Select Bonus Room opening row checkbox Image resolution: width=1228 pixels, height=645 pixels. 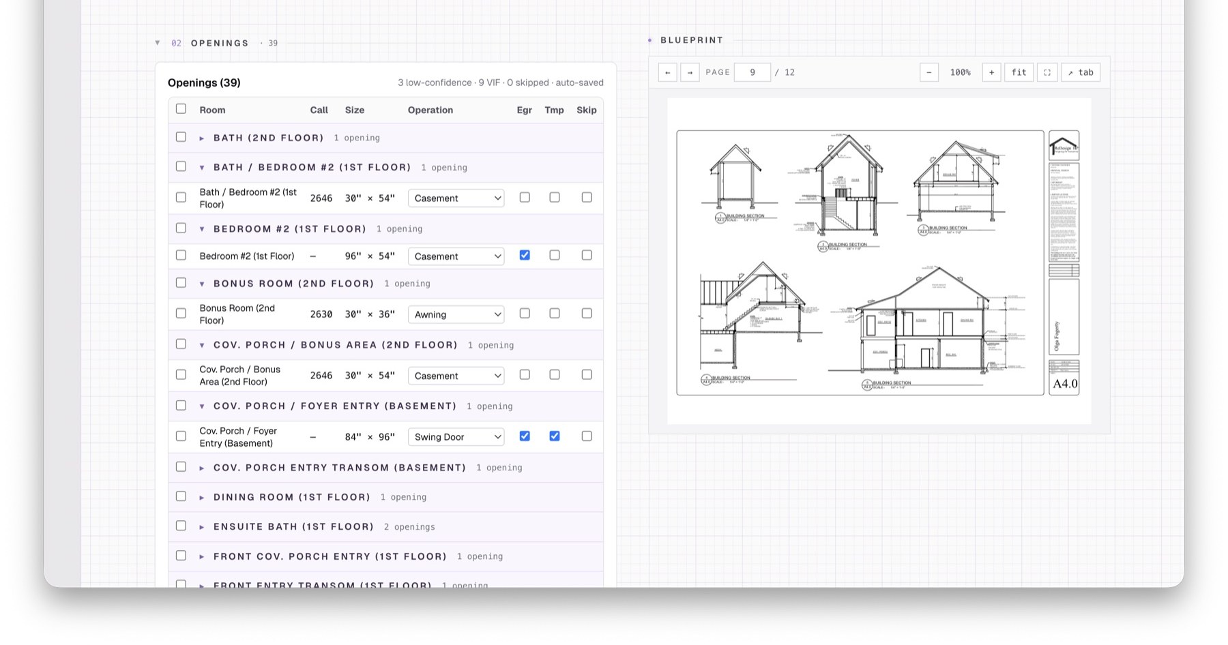(x=181, y=313)
